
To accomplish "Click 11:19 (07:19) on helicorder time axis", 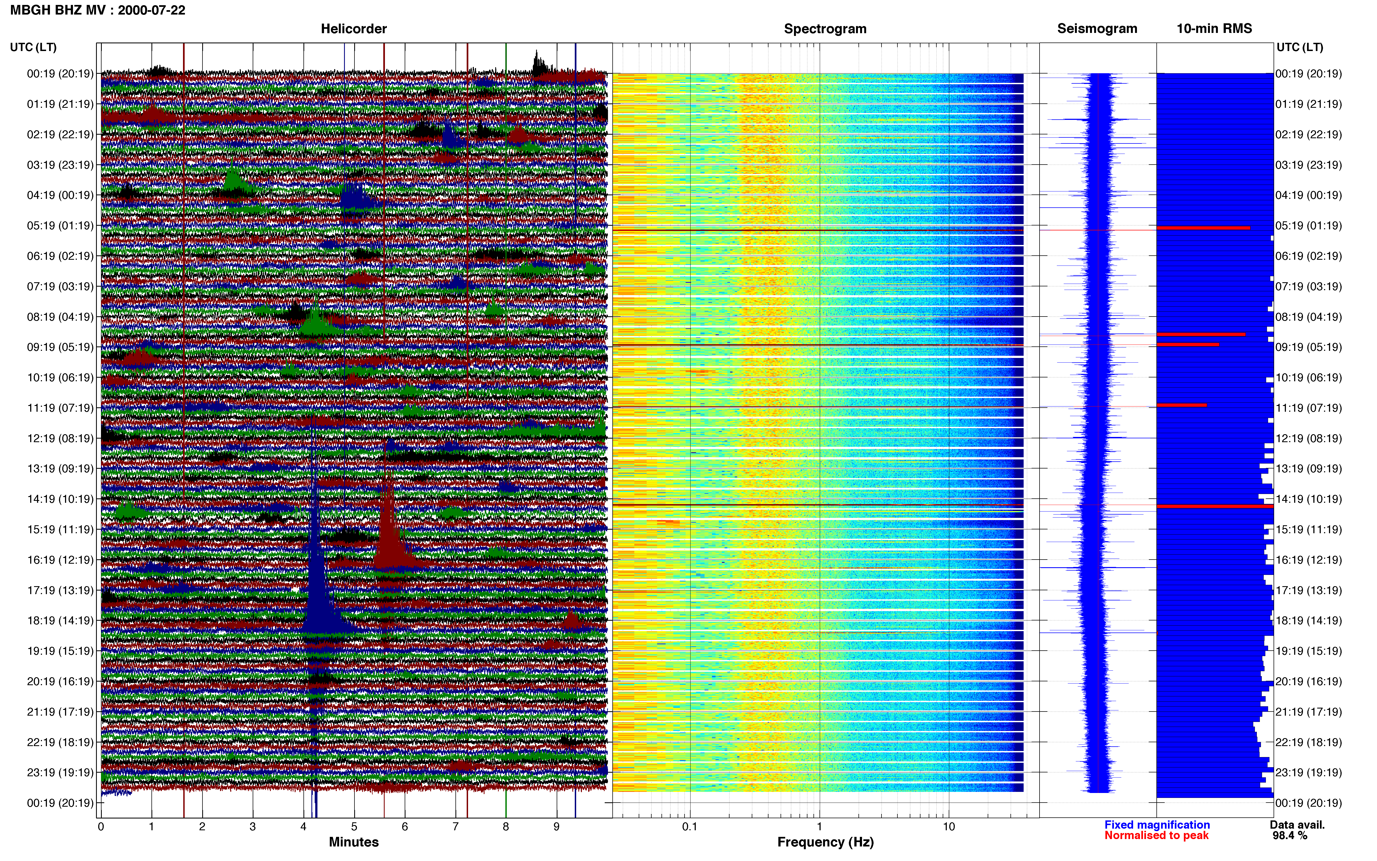I will [60, 408].
